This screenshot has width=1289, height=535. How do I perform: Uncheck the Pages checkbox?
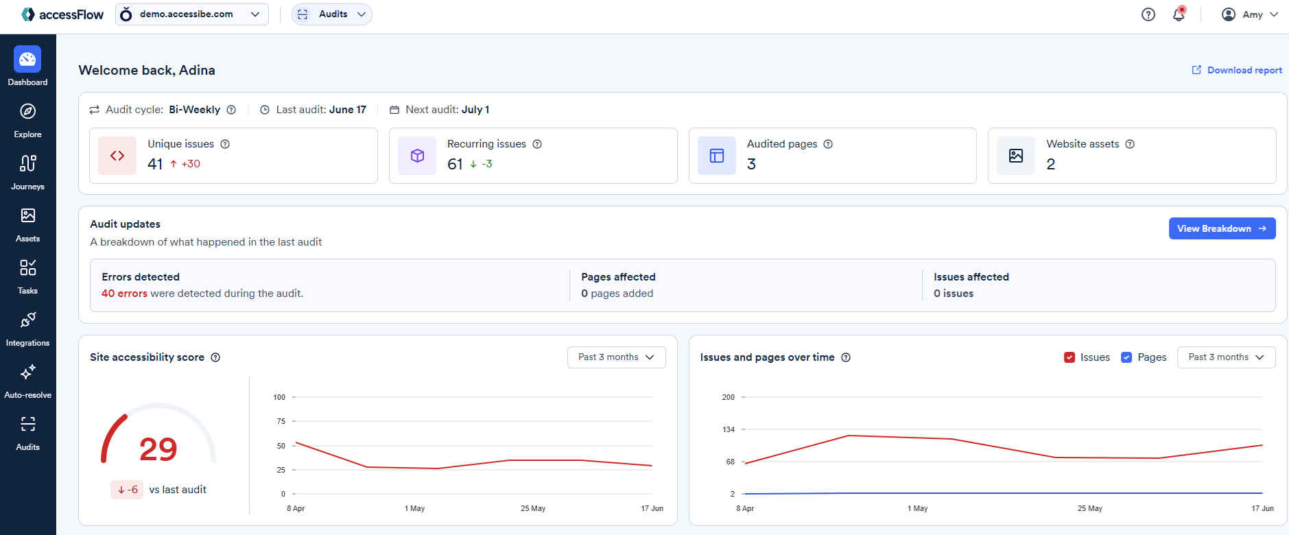1126,357
